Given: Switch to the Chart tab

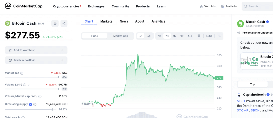Looking at the screenshot, I should click(x=89, y=21).
